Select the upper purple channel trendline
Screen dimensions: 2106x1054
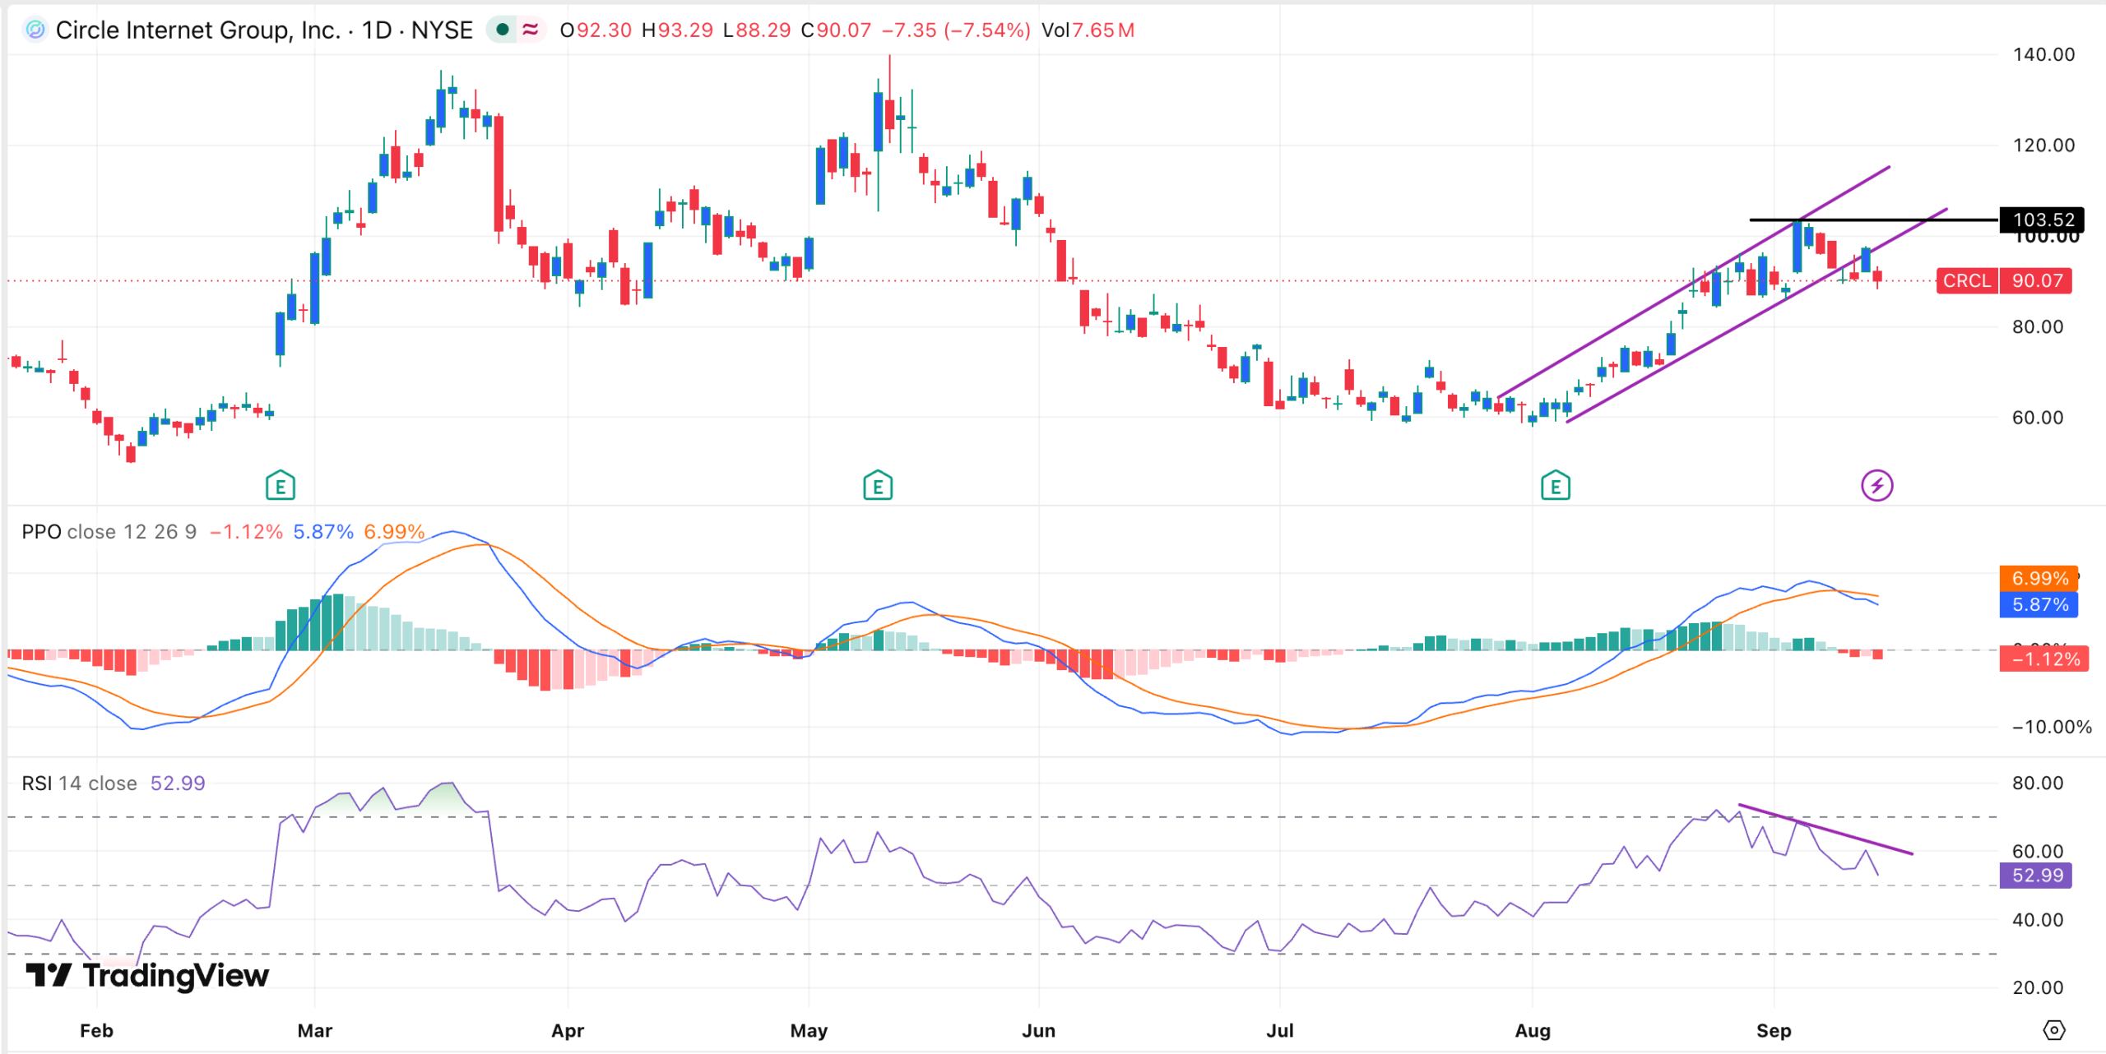click(x=1693, y=282)
